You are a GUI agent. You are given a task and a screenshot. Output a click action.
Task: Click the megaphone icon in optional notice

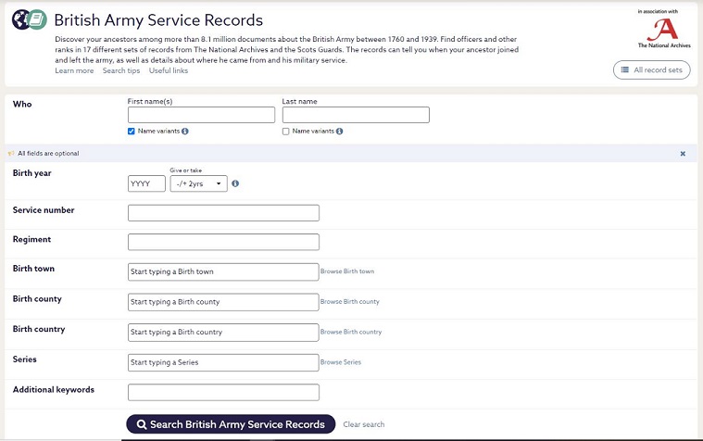[11, 154]
